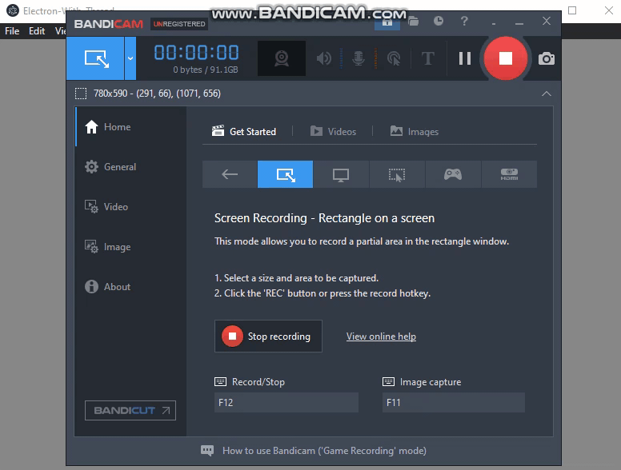Image resolution: width=621 pixels, height=470 pixels.
Task: Open the Image settings section
Action: tap(130, 247)
